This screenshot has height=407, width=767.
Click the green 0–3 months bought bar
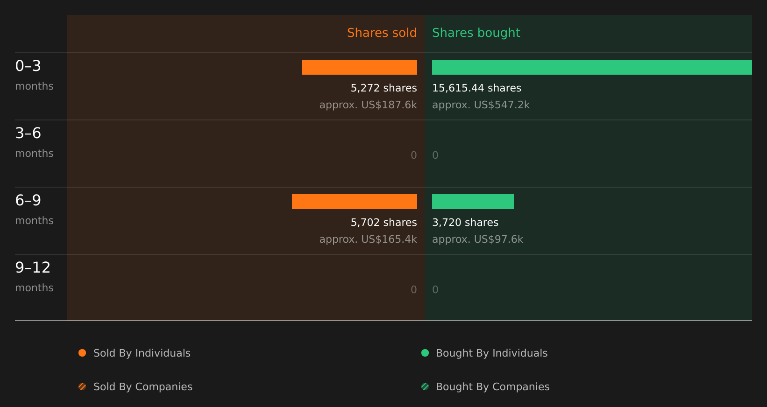click(592, 67)
